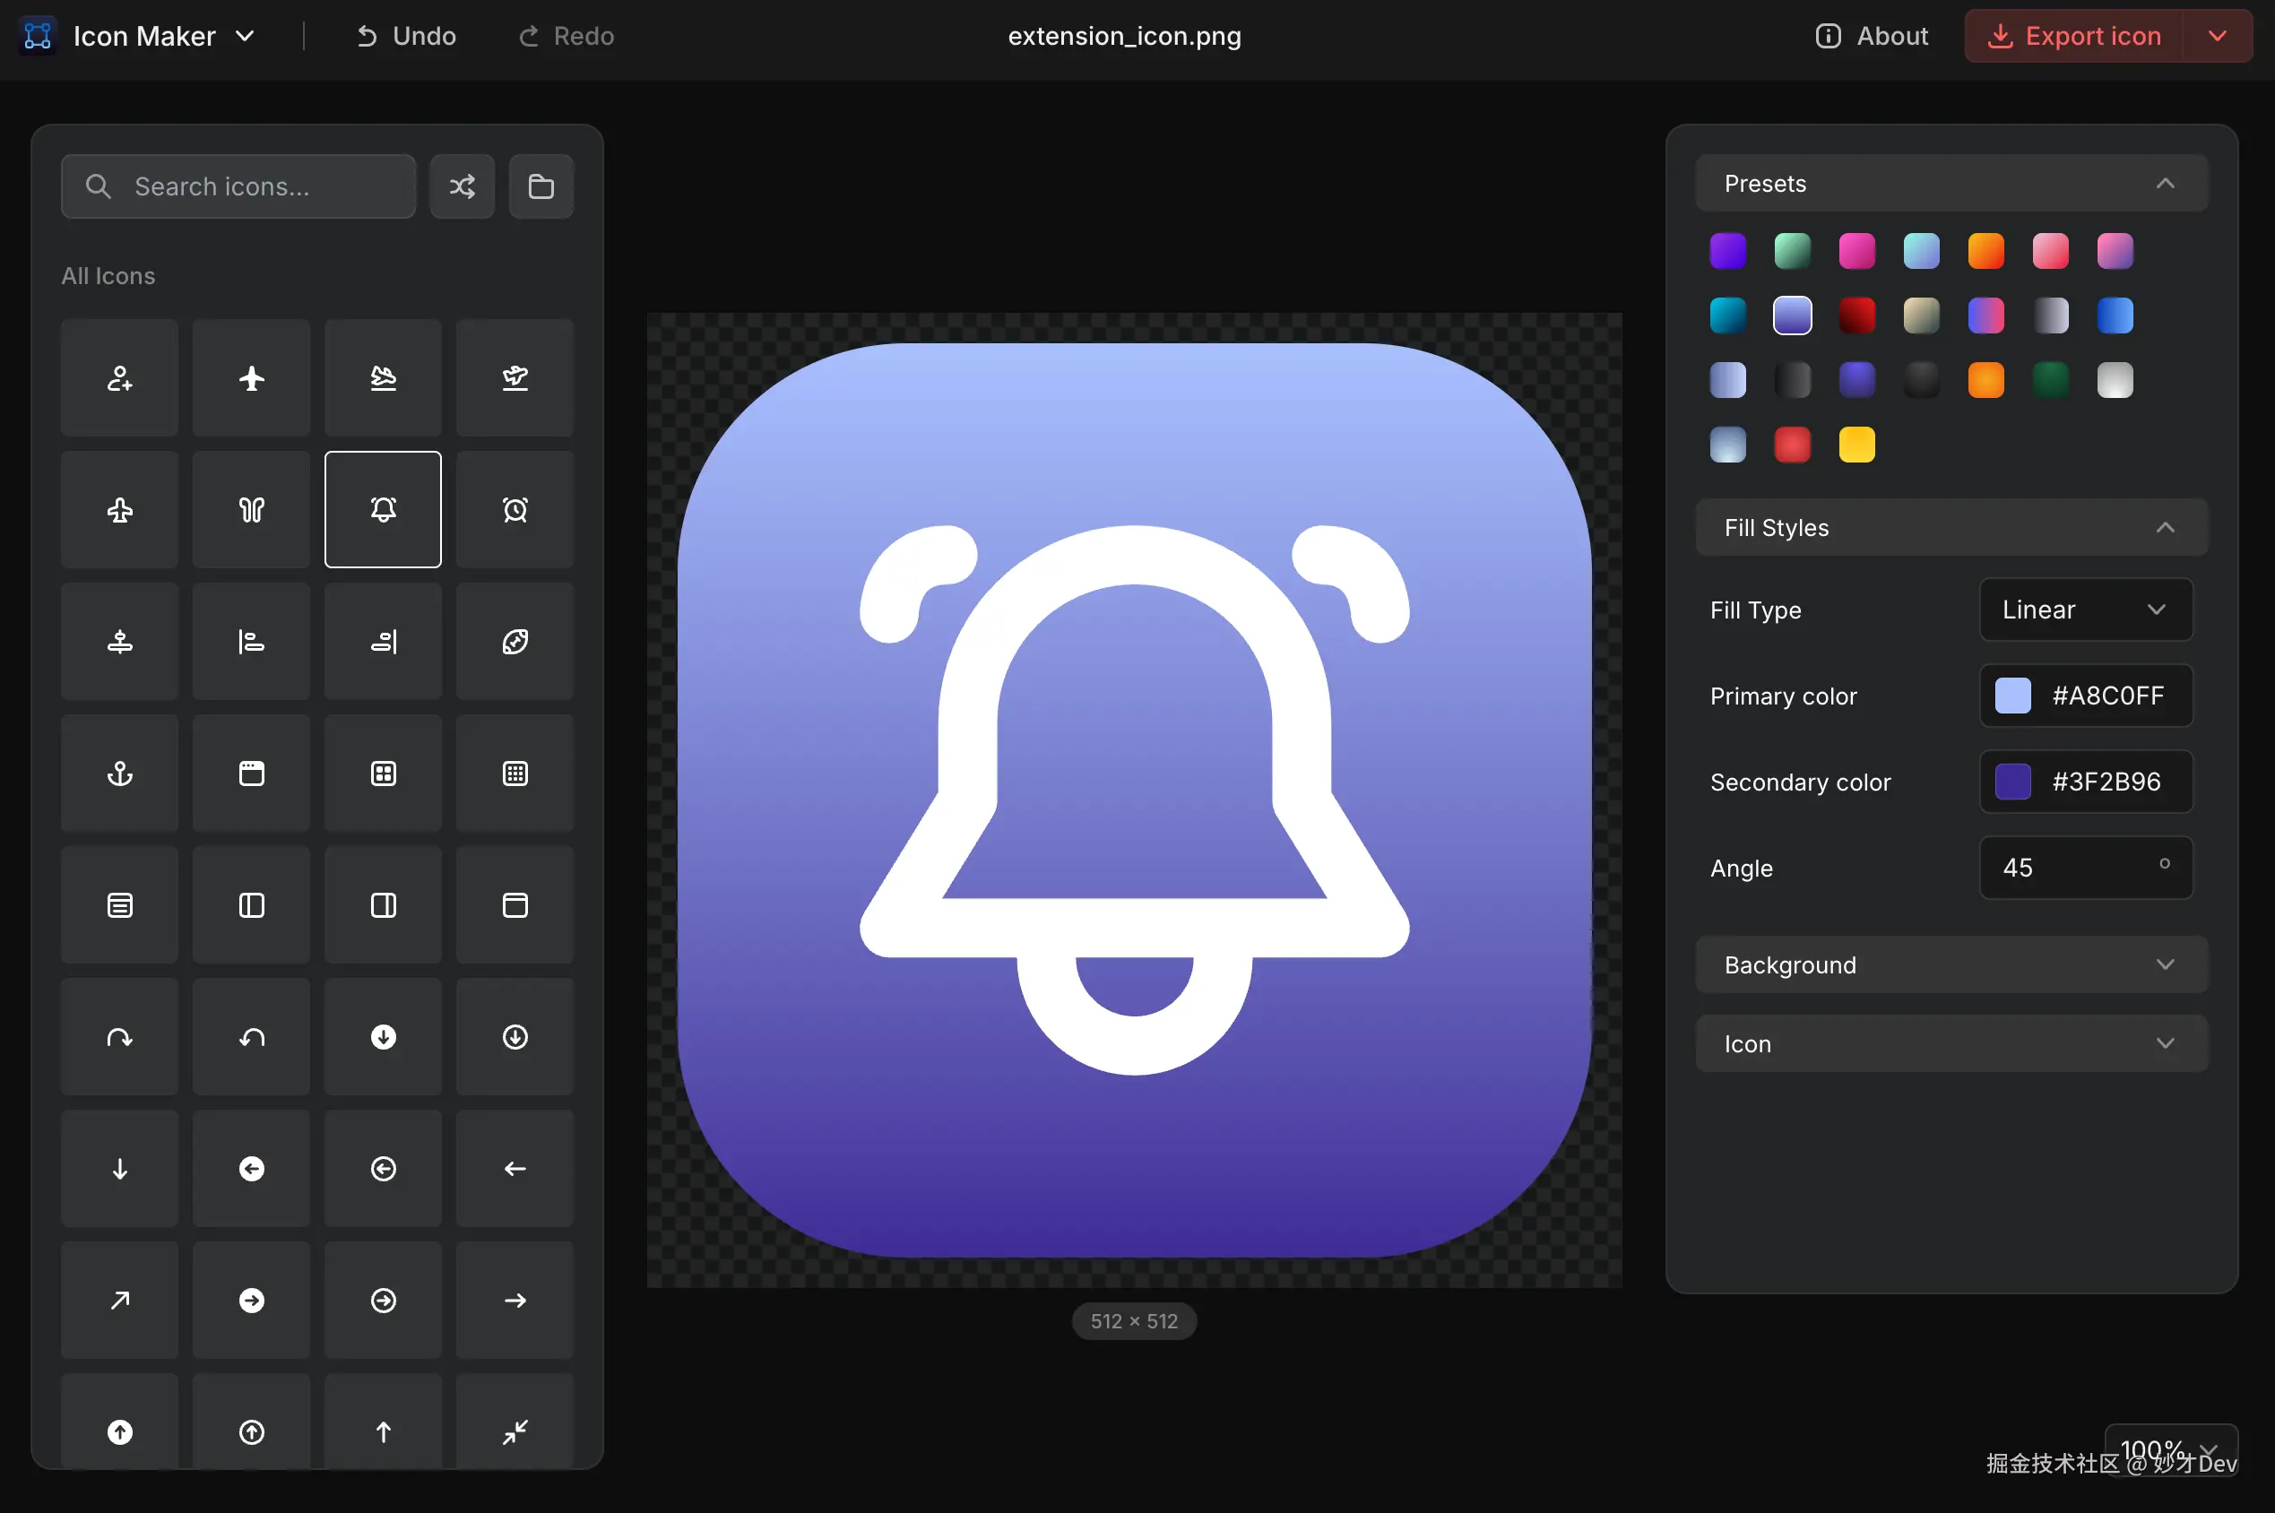Screen dimensions: 2275x1513
Task: Click the Primary color #A8C0FF swatch
Action: coord(2012,696)
